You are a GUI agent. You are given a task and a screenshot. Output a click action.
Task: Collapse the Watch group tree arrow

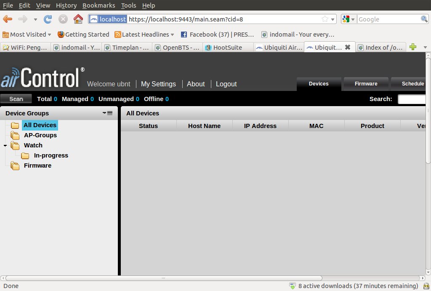click(5, 146)
